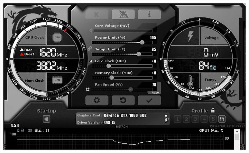Select profile slot 1
Screen dimensions: 249x153
click(177, 119)
